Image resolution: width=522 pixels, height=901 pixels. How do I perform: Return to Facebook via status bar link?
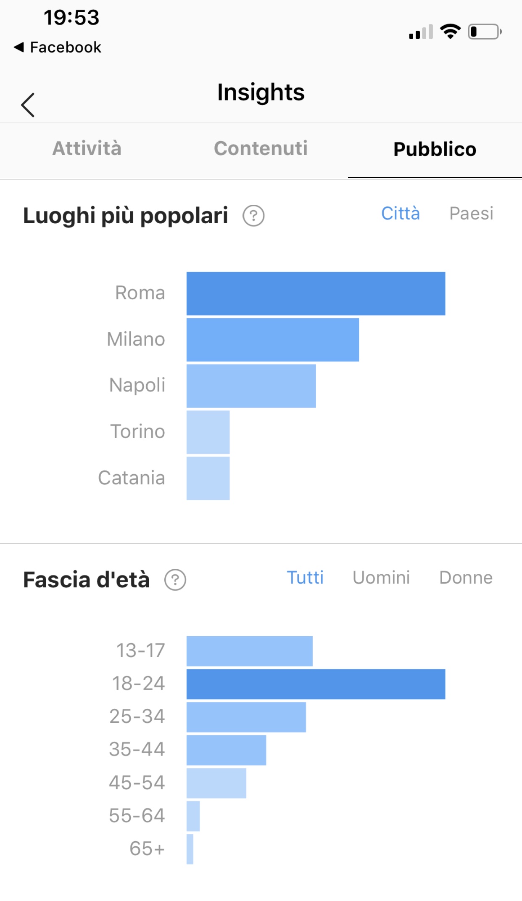coord(58,47)
